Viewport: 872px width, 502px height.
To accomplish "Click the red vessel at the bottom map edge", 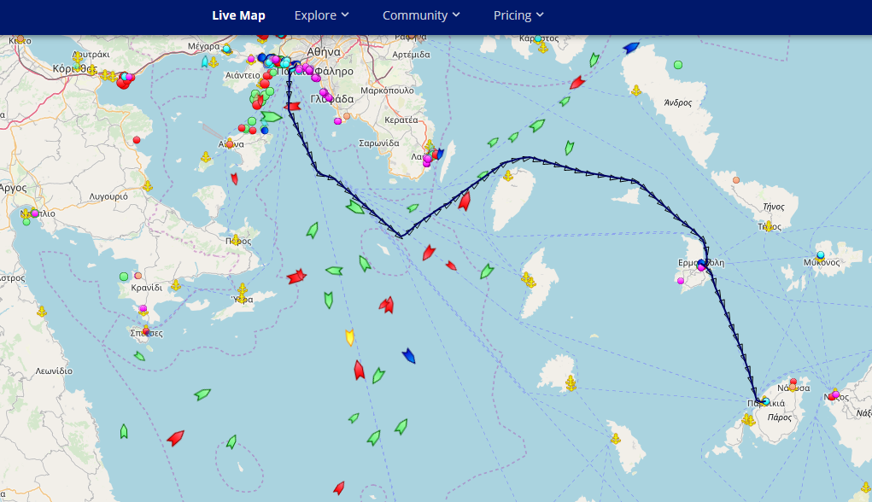I will [x=339, y=487].
